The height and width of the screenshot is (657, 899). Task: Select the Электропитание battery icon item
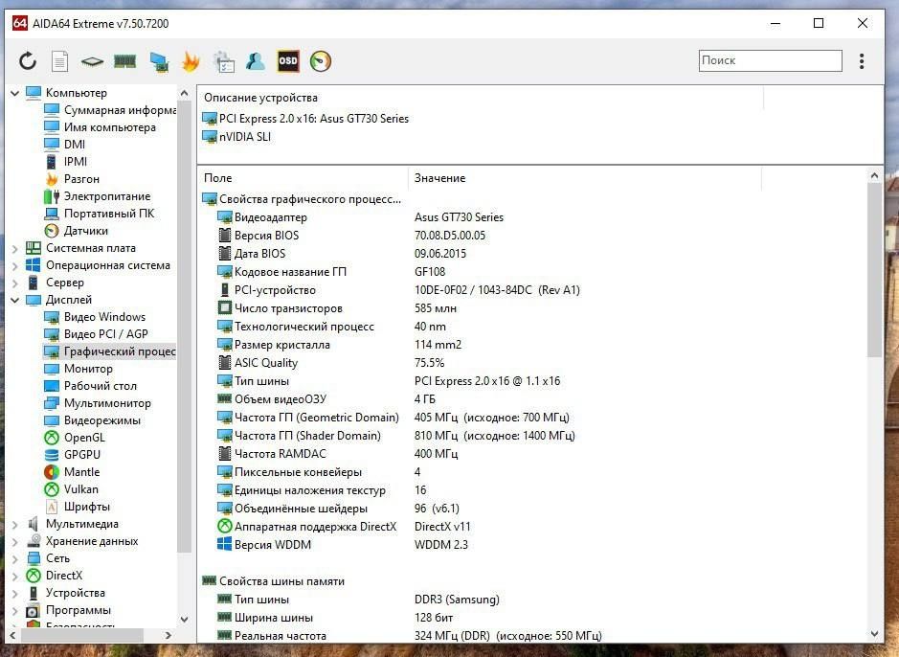tap(52, 196)
